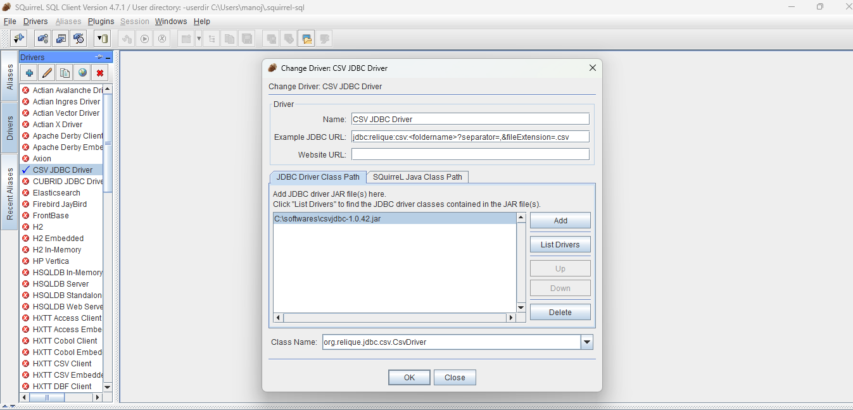Open the Plugins menu
Image resolution: width=853 pixels, height=410 pixels.
[x=101, y=21]
